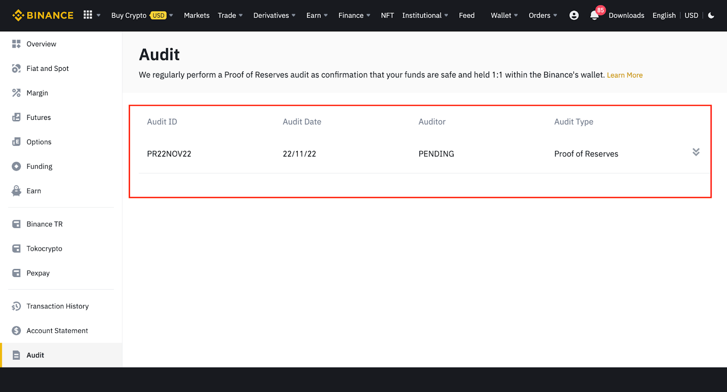Viewport: 727px width, 392px height.
Task: Click the Audit document icon
Action: point(16,356)
